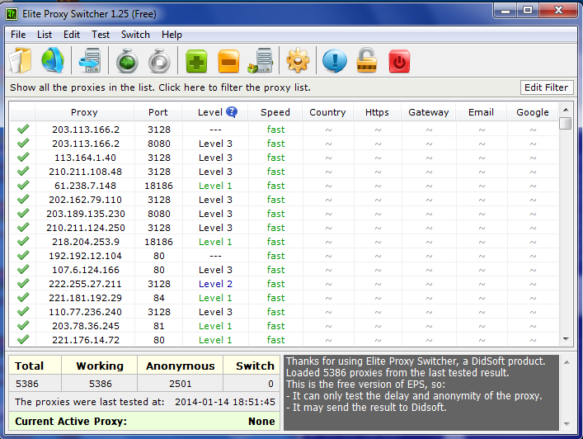The width and height of the screenshot is (583, 439).
Task: Sort by Speed column header
Action: (275, 112)
